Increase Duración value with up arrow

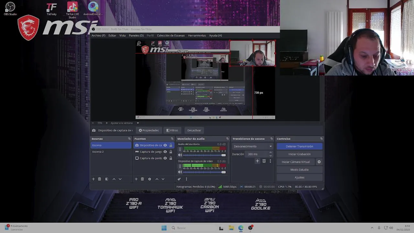(270, 153)
